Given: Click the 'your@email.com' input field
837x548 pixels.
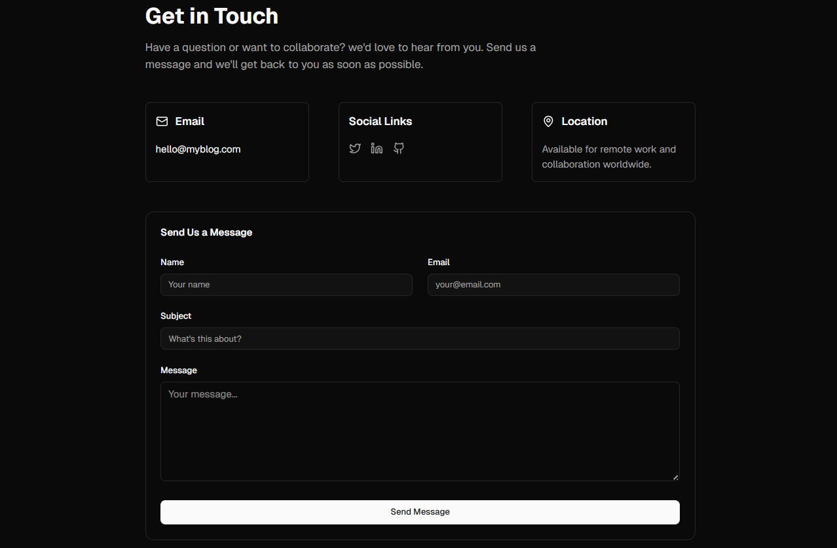Looking at the screenshot, I should [x=553, y=285].
